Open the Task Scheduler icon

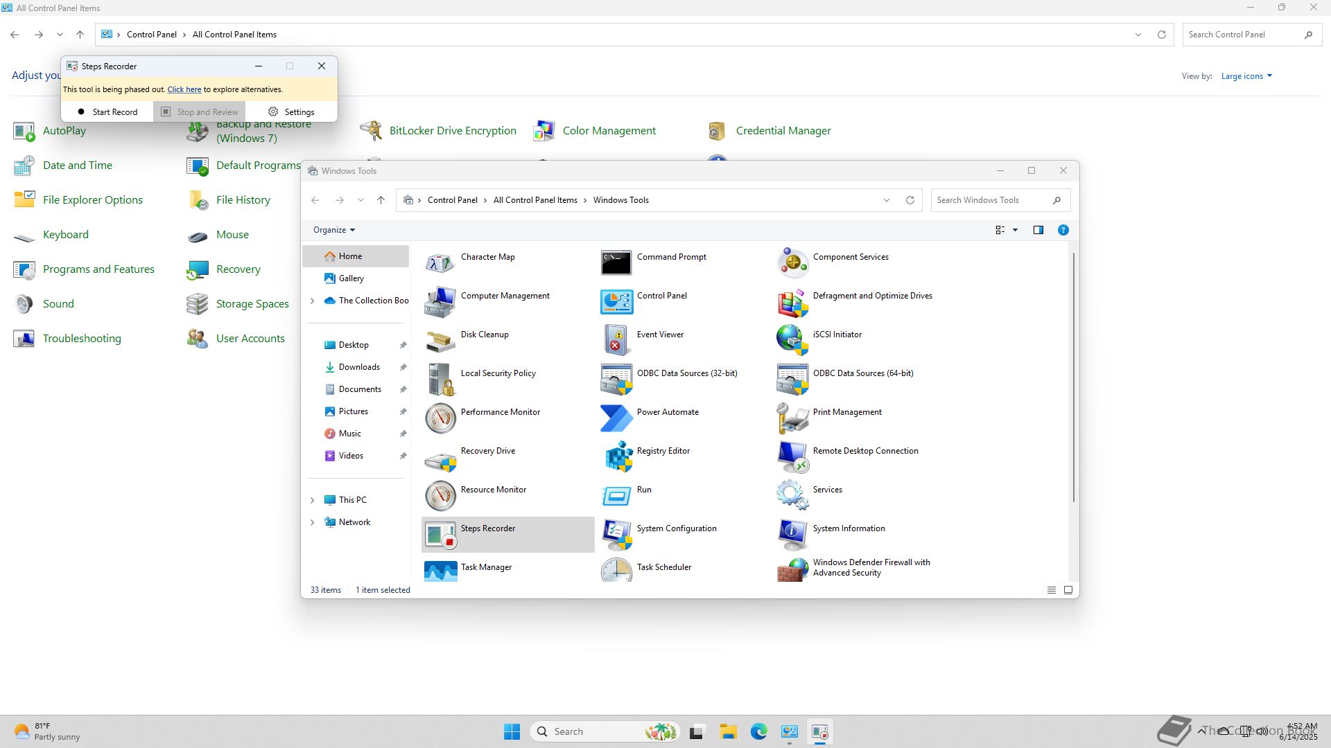[617, 571]
